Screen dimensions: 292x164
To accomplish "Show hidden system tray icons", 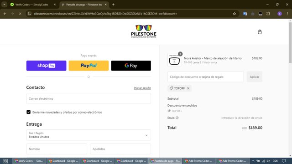I will pyautogui.click(x=253, y=161).
